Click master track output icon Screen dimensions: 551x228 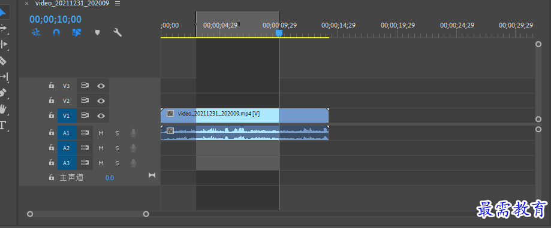click(152, 175)
